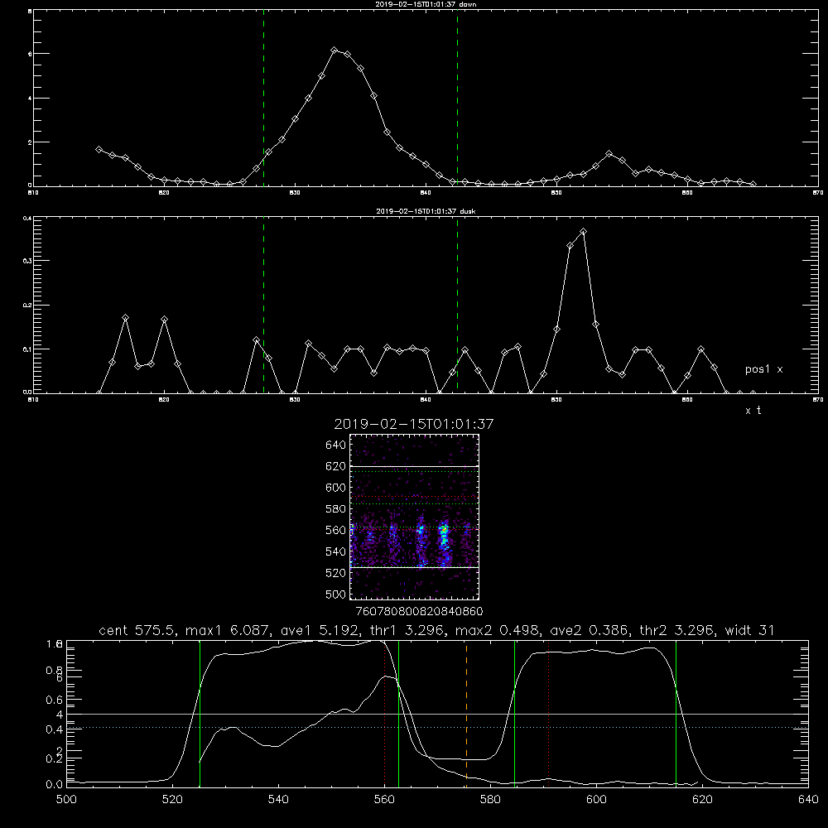Viewport: 828px width, 828px height.
Task: Click the green vertical line near 585 in bottom plot
Action: pos(514,713)
